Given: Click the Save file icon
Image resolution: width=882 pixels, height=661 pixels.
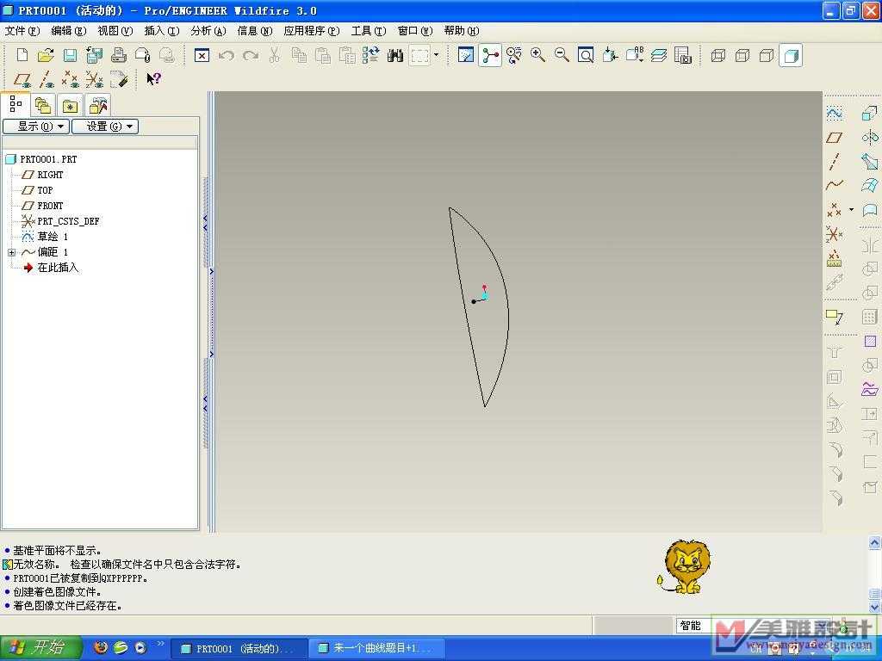Looking at the screenshot, I should (x=70, y=55).
